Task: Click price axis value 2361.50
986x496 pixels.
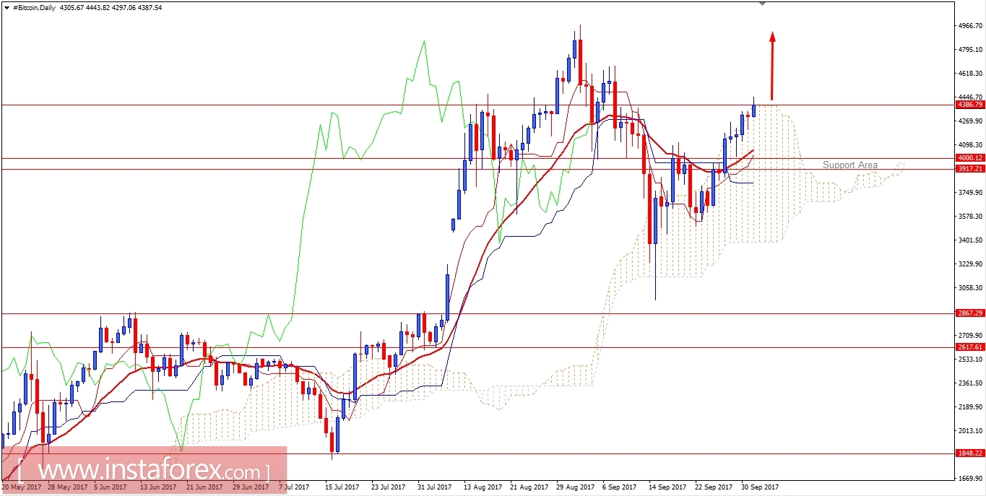Action: tap(970, 383)
